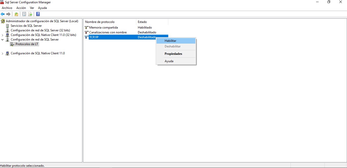Click the root Administrador de configuración node icon
The width and height of the screenshot is (347, 168).
click(x=3, y=21)
